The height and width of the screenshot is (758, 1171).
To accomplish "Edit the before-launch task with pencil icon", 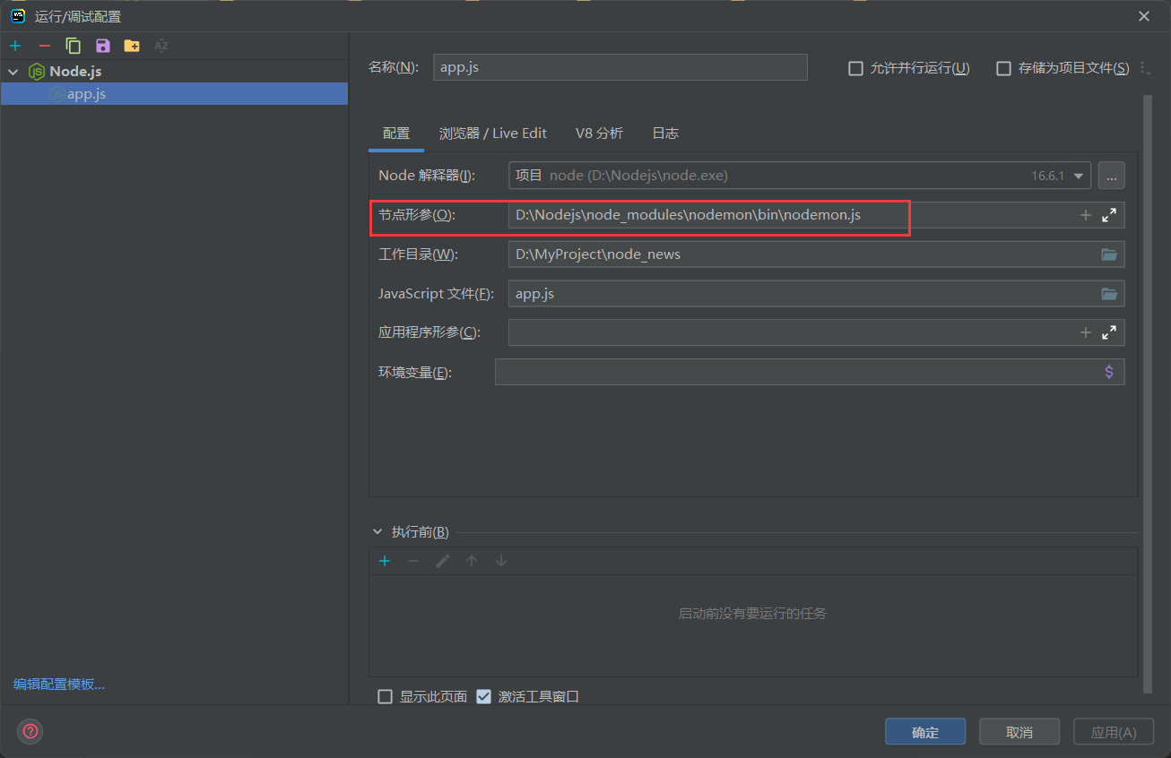I will point(442,561).
